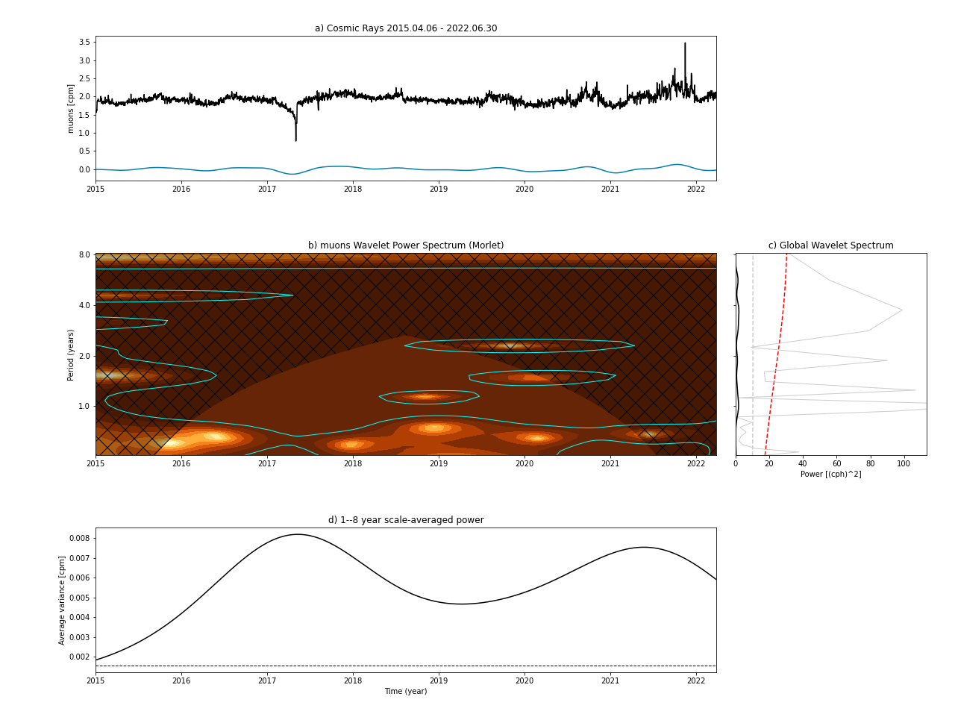The height and width of the screenshot is (723, 955).
Task: Click the "4.0" period tick on wavelet spectrum
Action: [x=84, y=306]
